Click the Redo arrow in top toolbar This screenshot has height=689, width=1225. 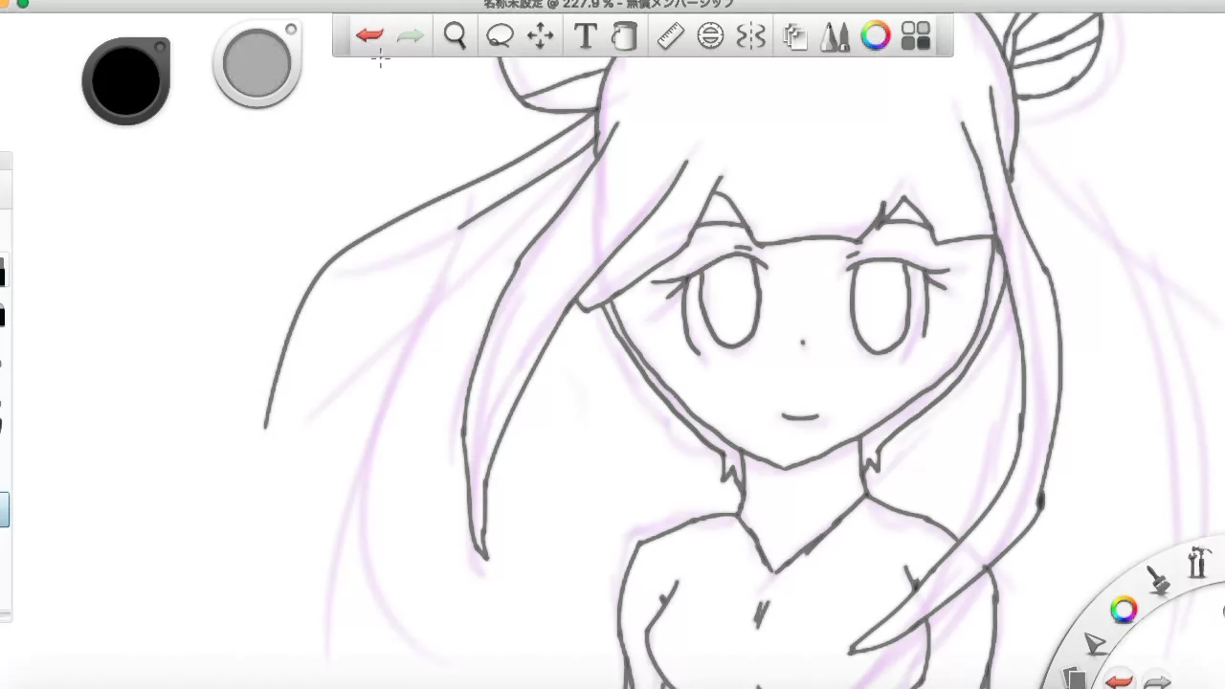pyautogui.click(x=410, y=36)
